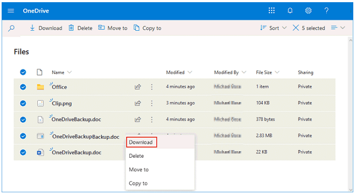The height and width of the screenshot is (195, 356).
Task: Click the OneDrive title link
Action: tap(36, 11)
